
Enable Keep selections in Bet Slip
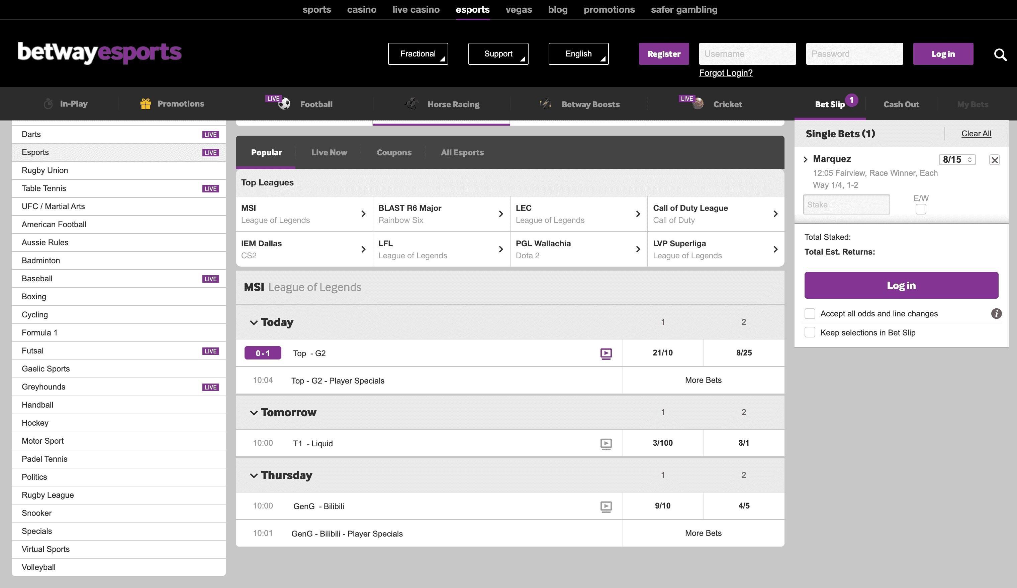810,332
